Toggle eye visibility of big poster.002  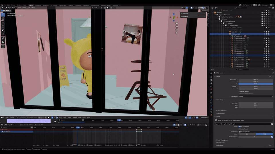[x=264, y=38]
